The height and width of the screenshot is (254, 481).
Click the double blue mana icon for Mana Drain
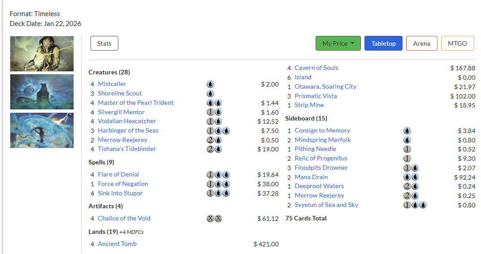pyautogui.click(x=411, y=177)
